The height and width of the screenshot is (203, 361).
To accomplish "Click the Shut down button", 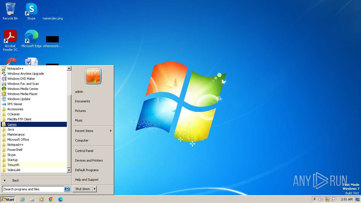I will [83, 189].
